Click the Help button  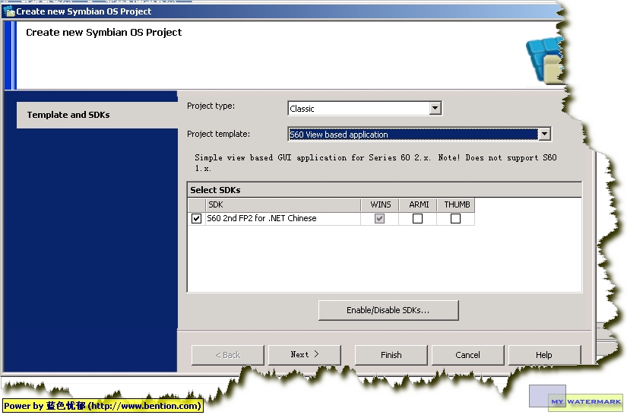(x=544, y=355)
